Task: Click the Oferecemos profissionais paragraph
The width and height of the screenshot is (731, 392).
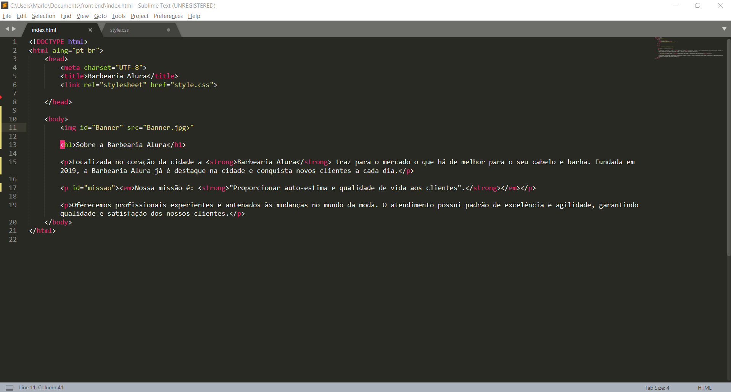Action: pyautogui.click(x=349, y=209)
